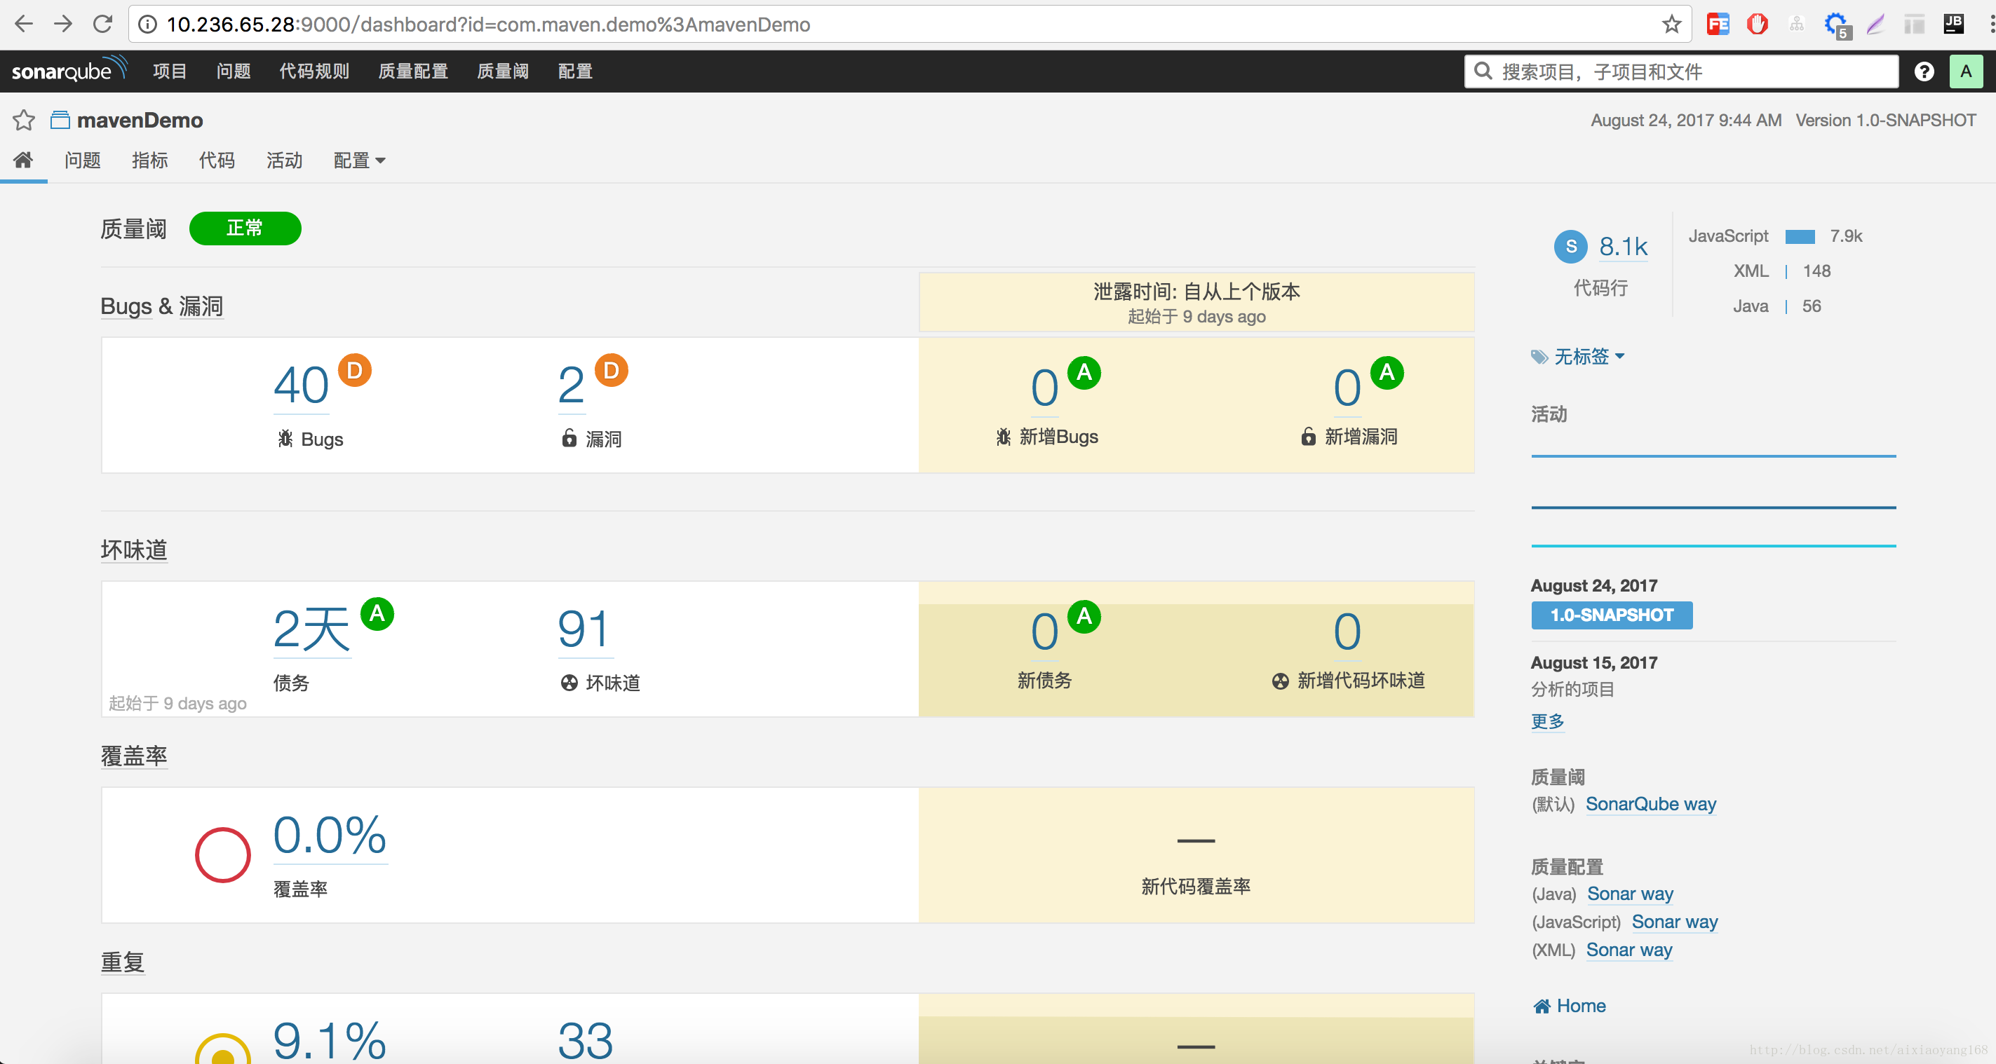The image size is (1996, 1064).
Task: Expand the project 配置 dropdown
Action: [x=359, y=161]
